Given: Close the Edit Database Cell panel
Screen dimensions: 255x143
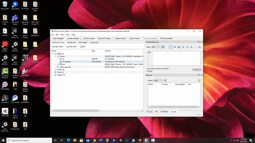Looking at the screenshot, I should pos(201,42).
